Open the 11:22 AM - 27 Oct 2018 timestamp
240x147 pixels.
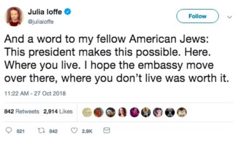coord(35,93)
